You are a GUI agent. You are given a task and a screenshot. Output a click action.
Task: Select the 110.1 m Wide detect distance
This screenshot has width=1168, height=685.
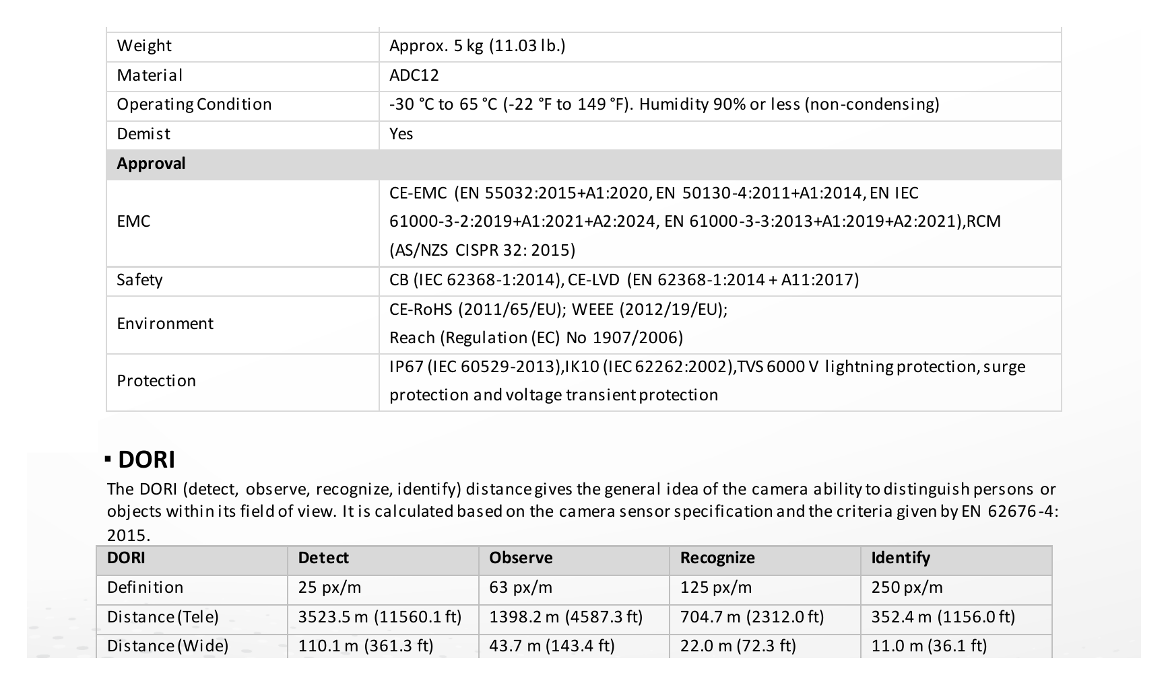pos(366,646)
